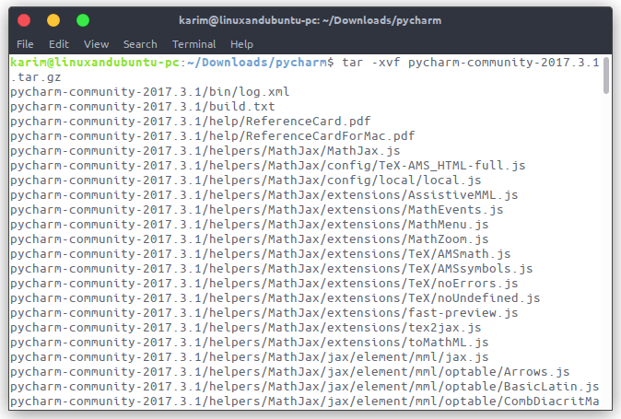Click the green karim@linuxandubuntu-pc prompt text
Viewport: 621px width, 419px height.
(x=95, y=63)
